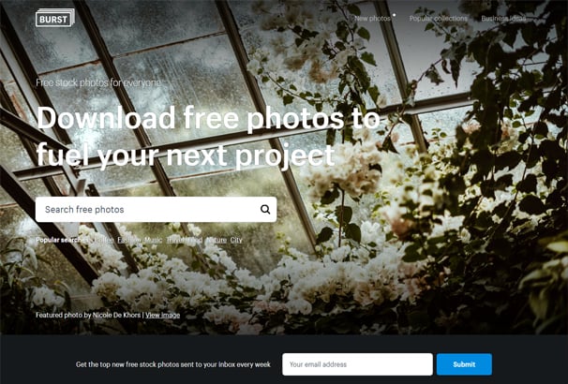This screenshot has width=568, height=384.
Task: Select the Coffee popular search
Action: 104,240
